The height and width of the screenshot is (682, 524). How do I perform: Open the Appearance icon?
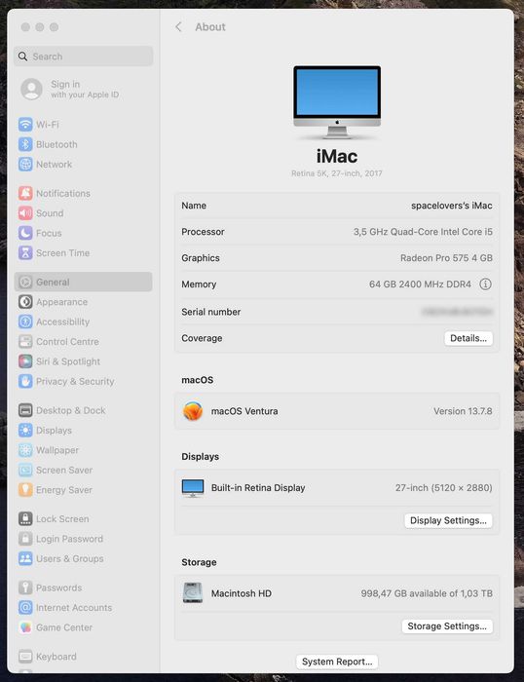click(25, 302)
